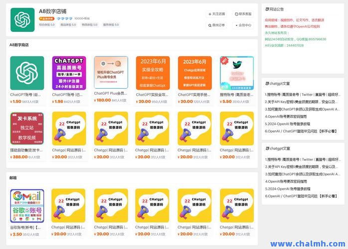Click the 服务体验 5.0 rating tag

coord(111,24)
